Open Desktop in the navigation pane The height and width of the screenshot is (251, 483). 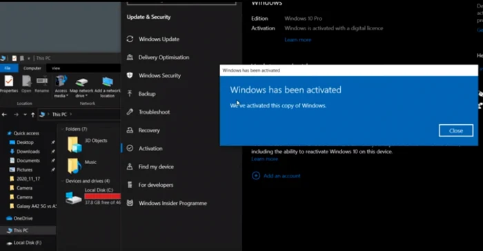(25, 142)
